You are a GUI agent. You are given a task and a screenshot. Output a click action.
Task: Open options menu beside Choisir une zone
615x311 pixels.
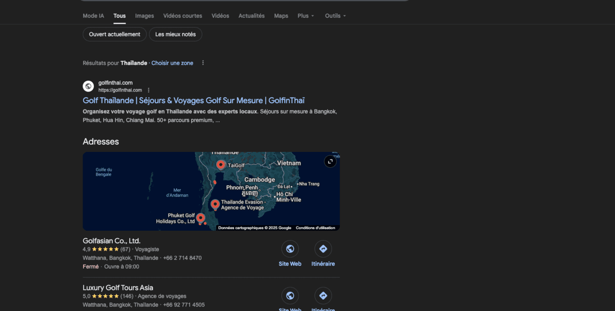[203, 63]
